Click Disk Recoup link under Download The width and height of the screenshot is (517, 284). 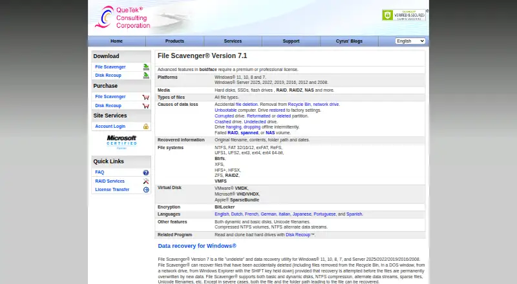pos(108,76)
